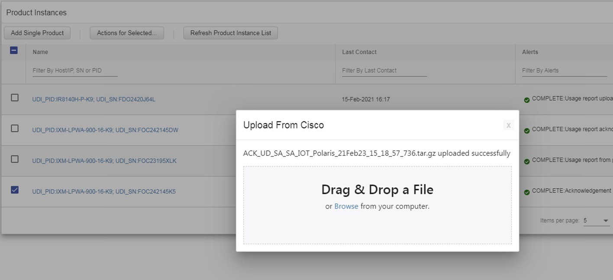Click Browse link to pick a file
613x280 pixels.
coord(346,206)
